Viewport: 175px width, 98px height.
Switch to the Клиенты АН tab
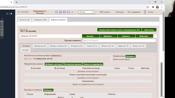click(x=25, y=20)
